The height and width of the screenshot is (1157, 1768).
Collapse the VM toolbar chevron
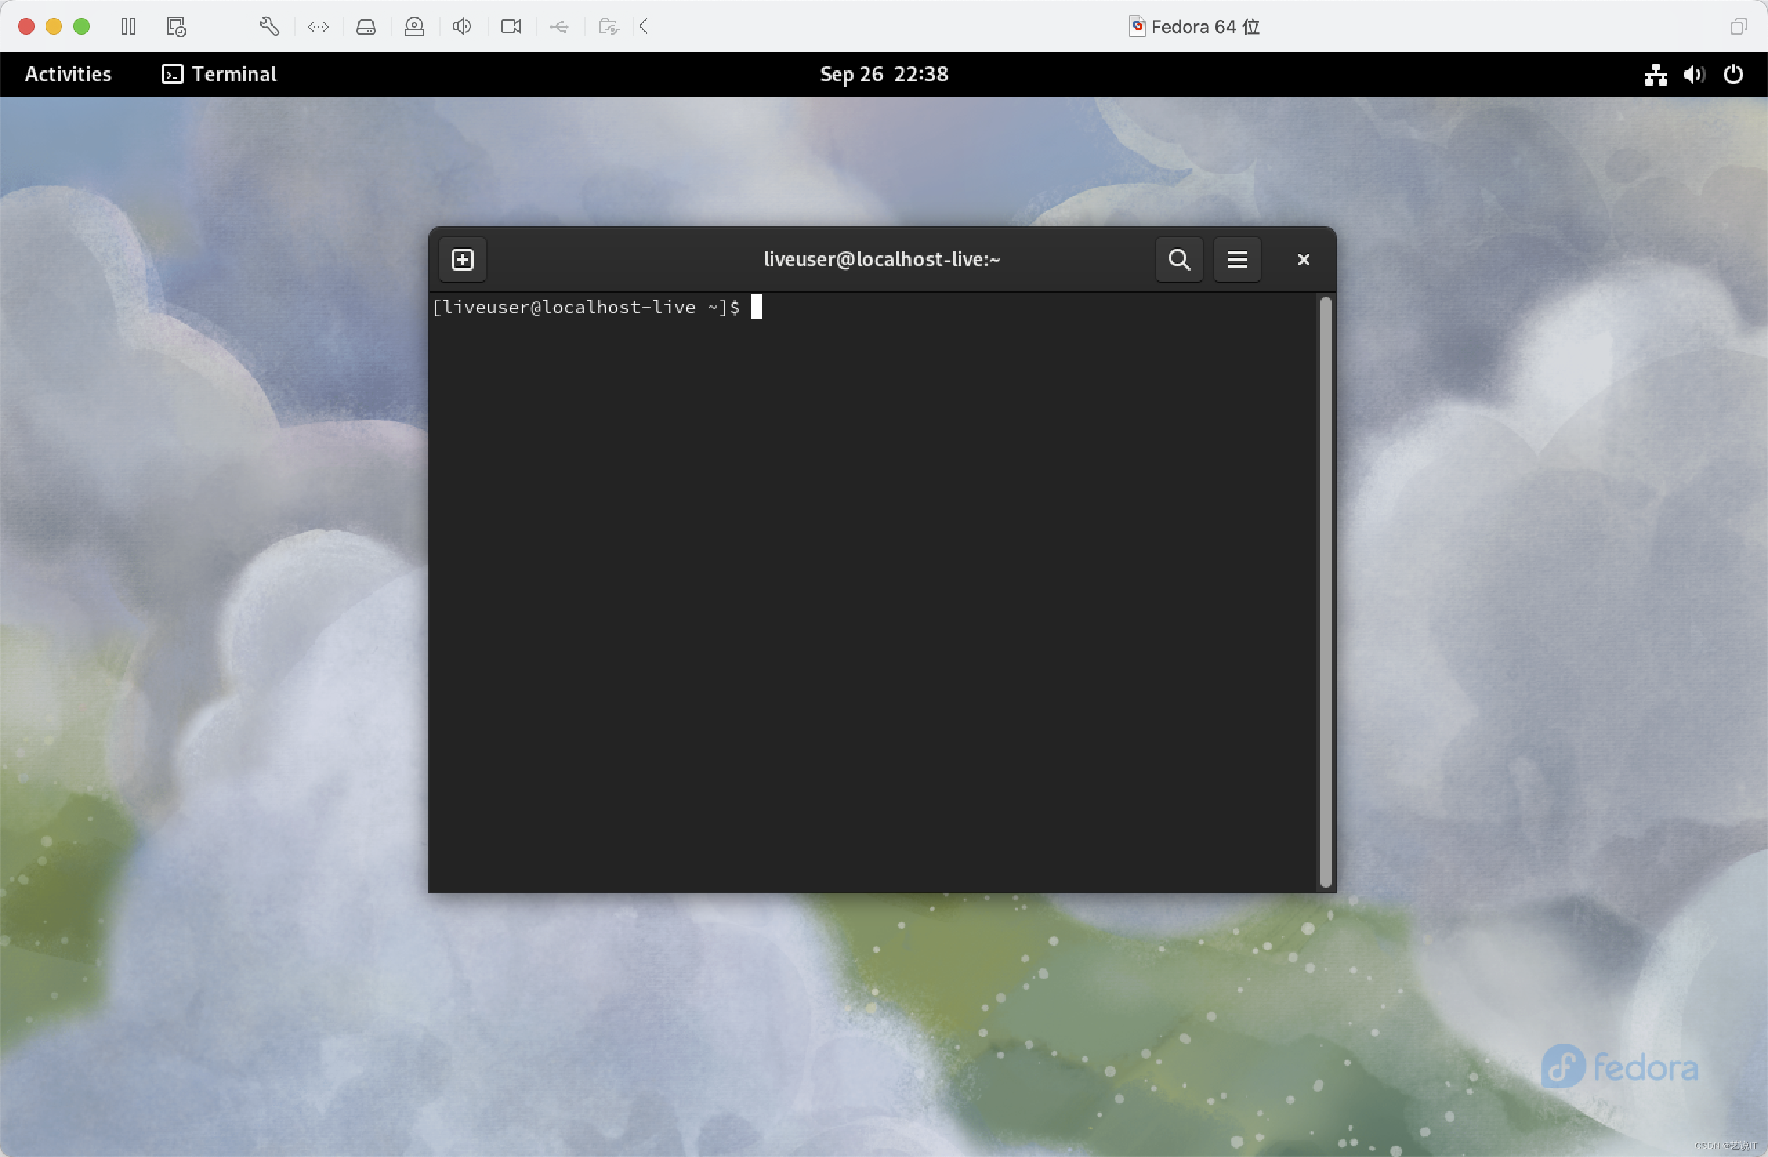pyautogui.click(x=644, y=27)
